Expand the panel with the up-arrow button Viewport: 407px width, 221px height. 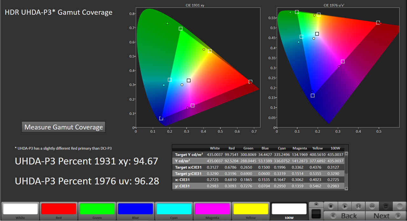pyautogui.click(x=316, y=204)
